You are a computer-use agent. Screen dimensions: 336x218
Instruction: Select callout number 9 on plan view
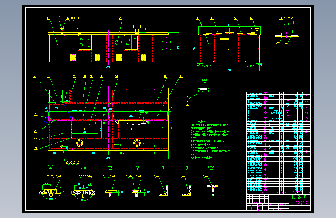(74, 76)
